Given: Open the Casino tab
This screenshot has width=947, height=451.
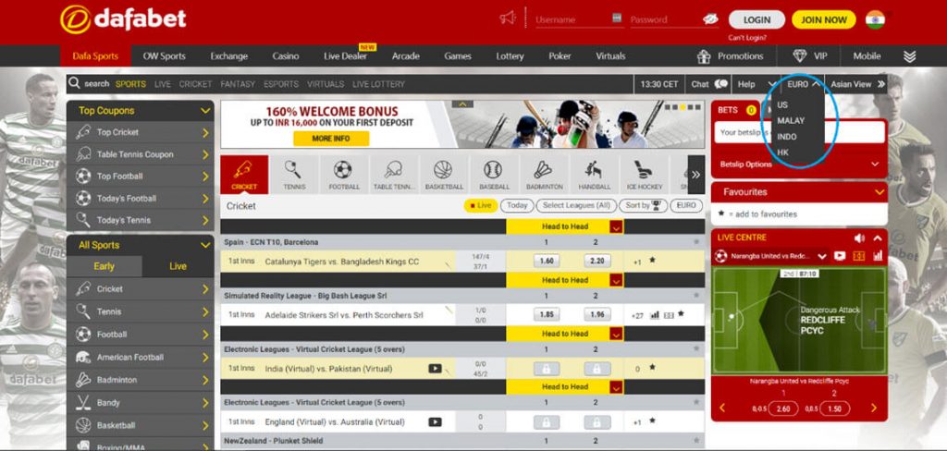Looking at the screenshot, I should tap(286, 56).
